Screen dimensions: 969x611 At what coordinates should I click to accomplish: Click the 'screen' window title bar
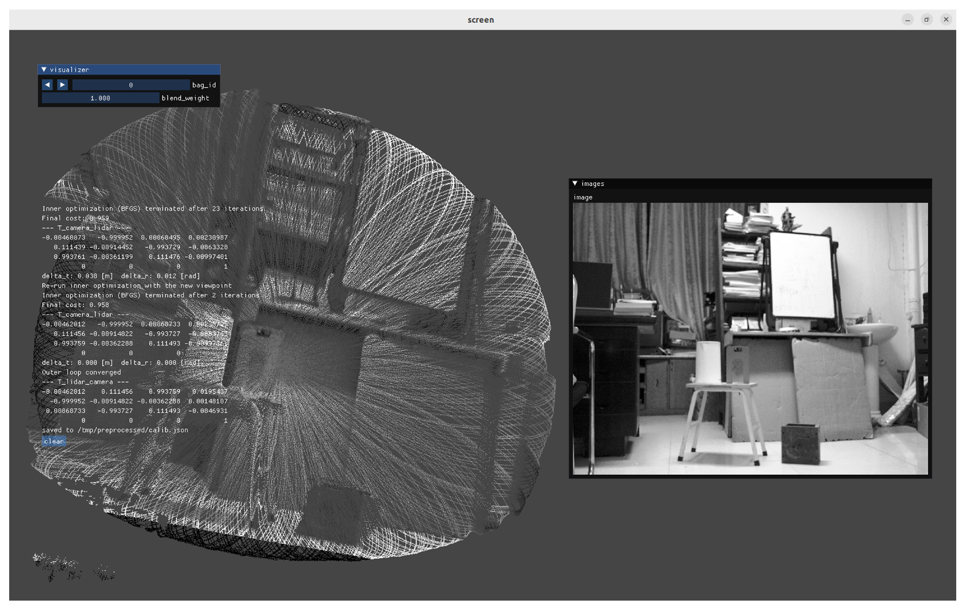(481, 20)
